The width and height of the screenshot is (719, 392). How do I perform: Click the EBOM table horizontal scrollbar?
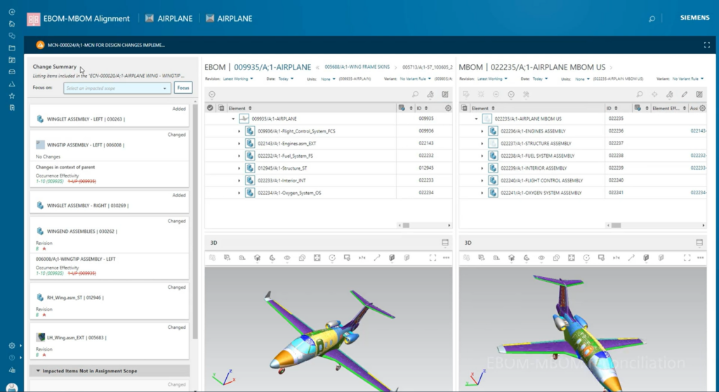(x=403, y=226)
